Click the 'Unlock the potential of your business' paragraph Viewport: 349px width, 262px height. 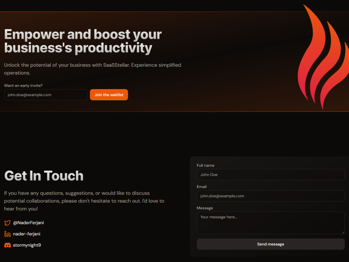(92, 69)
